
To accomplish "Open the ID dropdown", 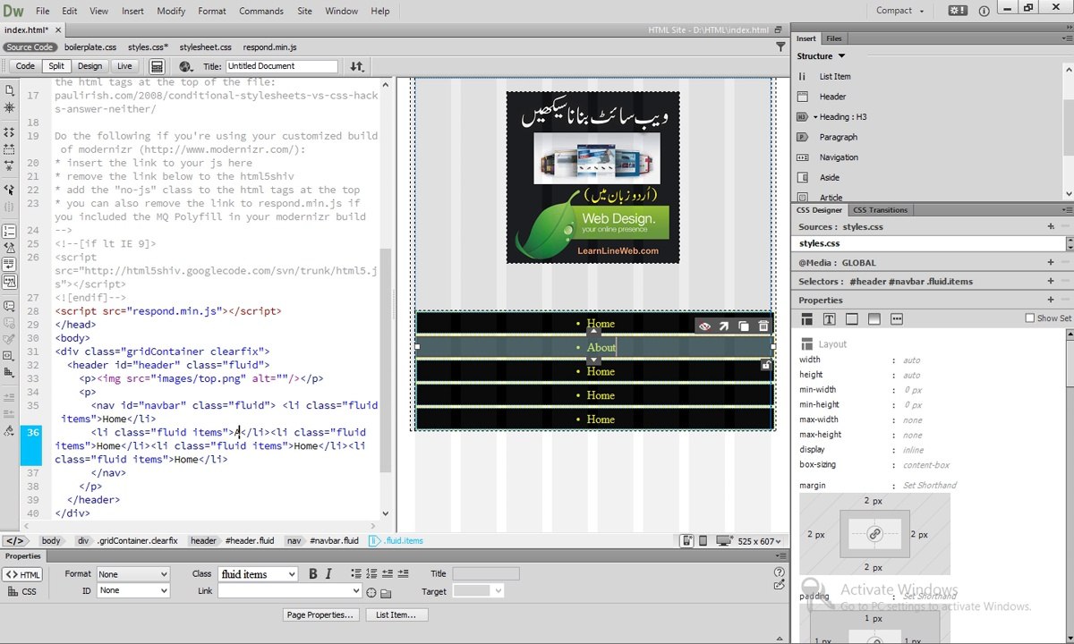I will 132,590.
